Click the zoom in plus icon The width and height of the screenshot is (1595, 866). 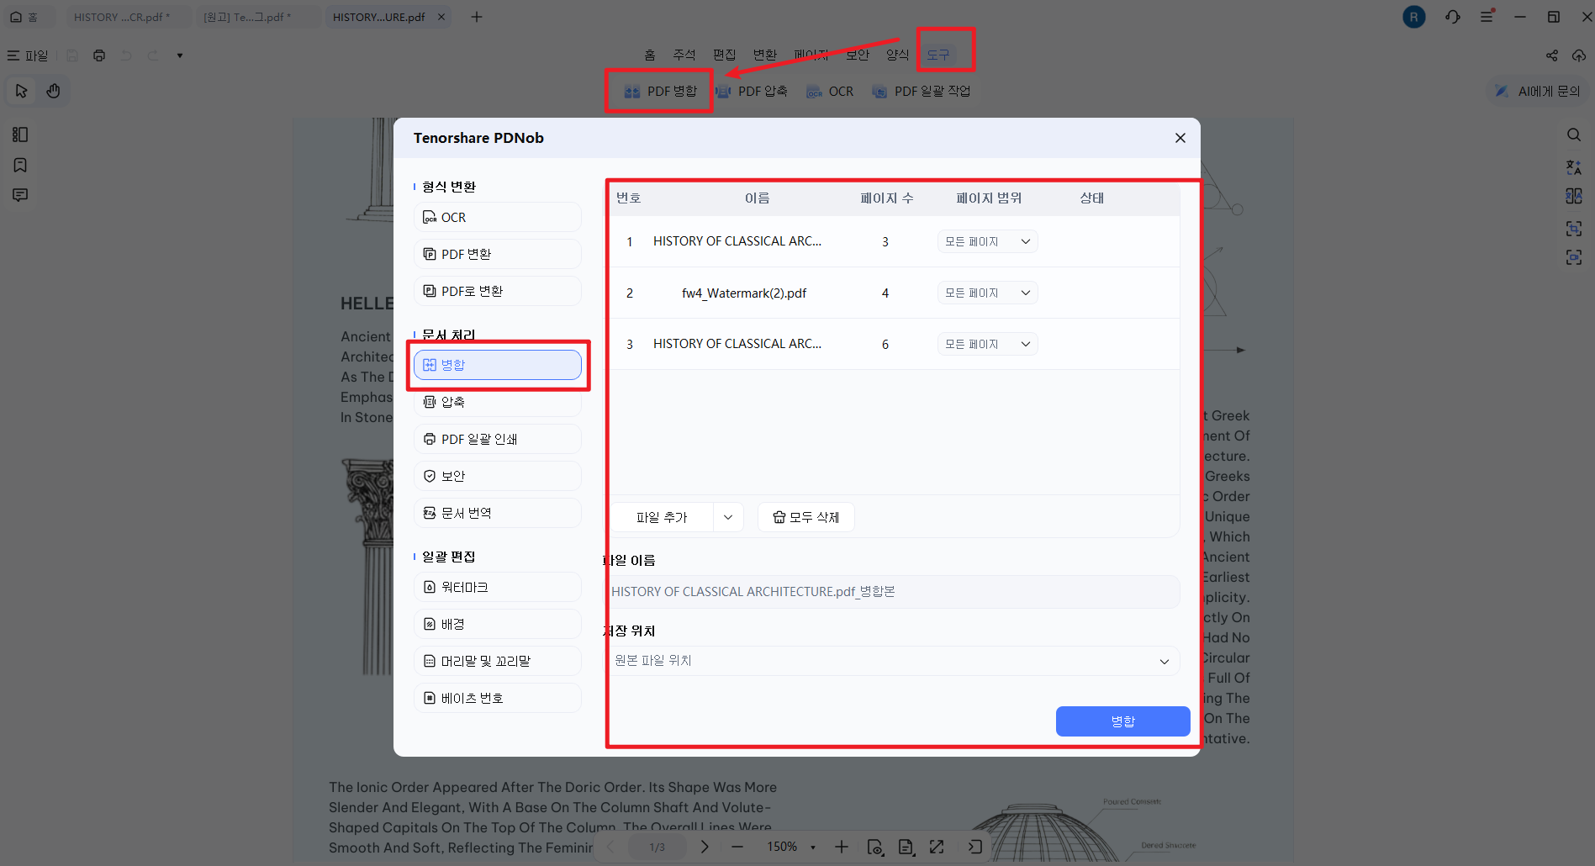[x=842, y=847]
